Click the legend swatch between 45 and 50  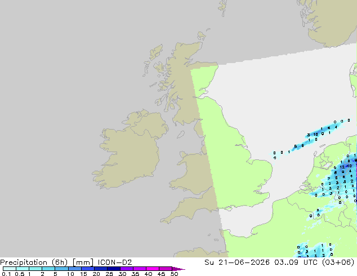[x=166, y=269]
